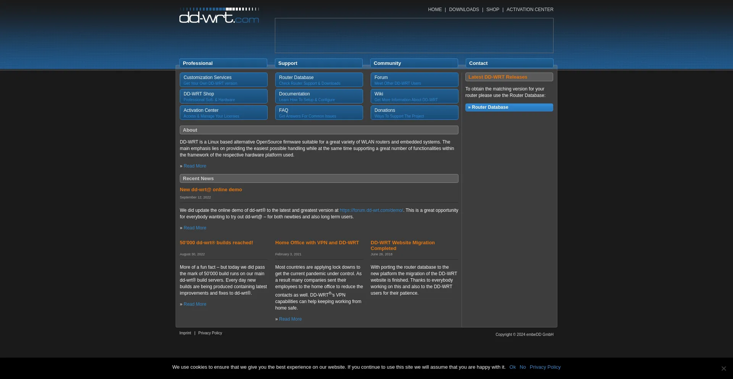Open '50'000 dd-wrt® builds reached!' headline
Screen dimensions: 733x379
[x=216, y=243]
